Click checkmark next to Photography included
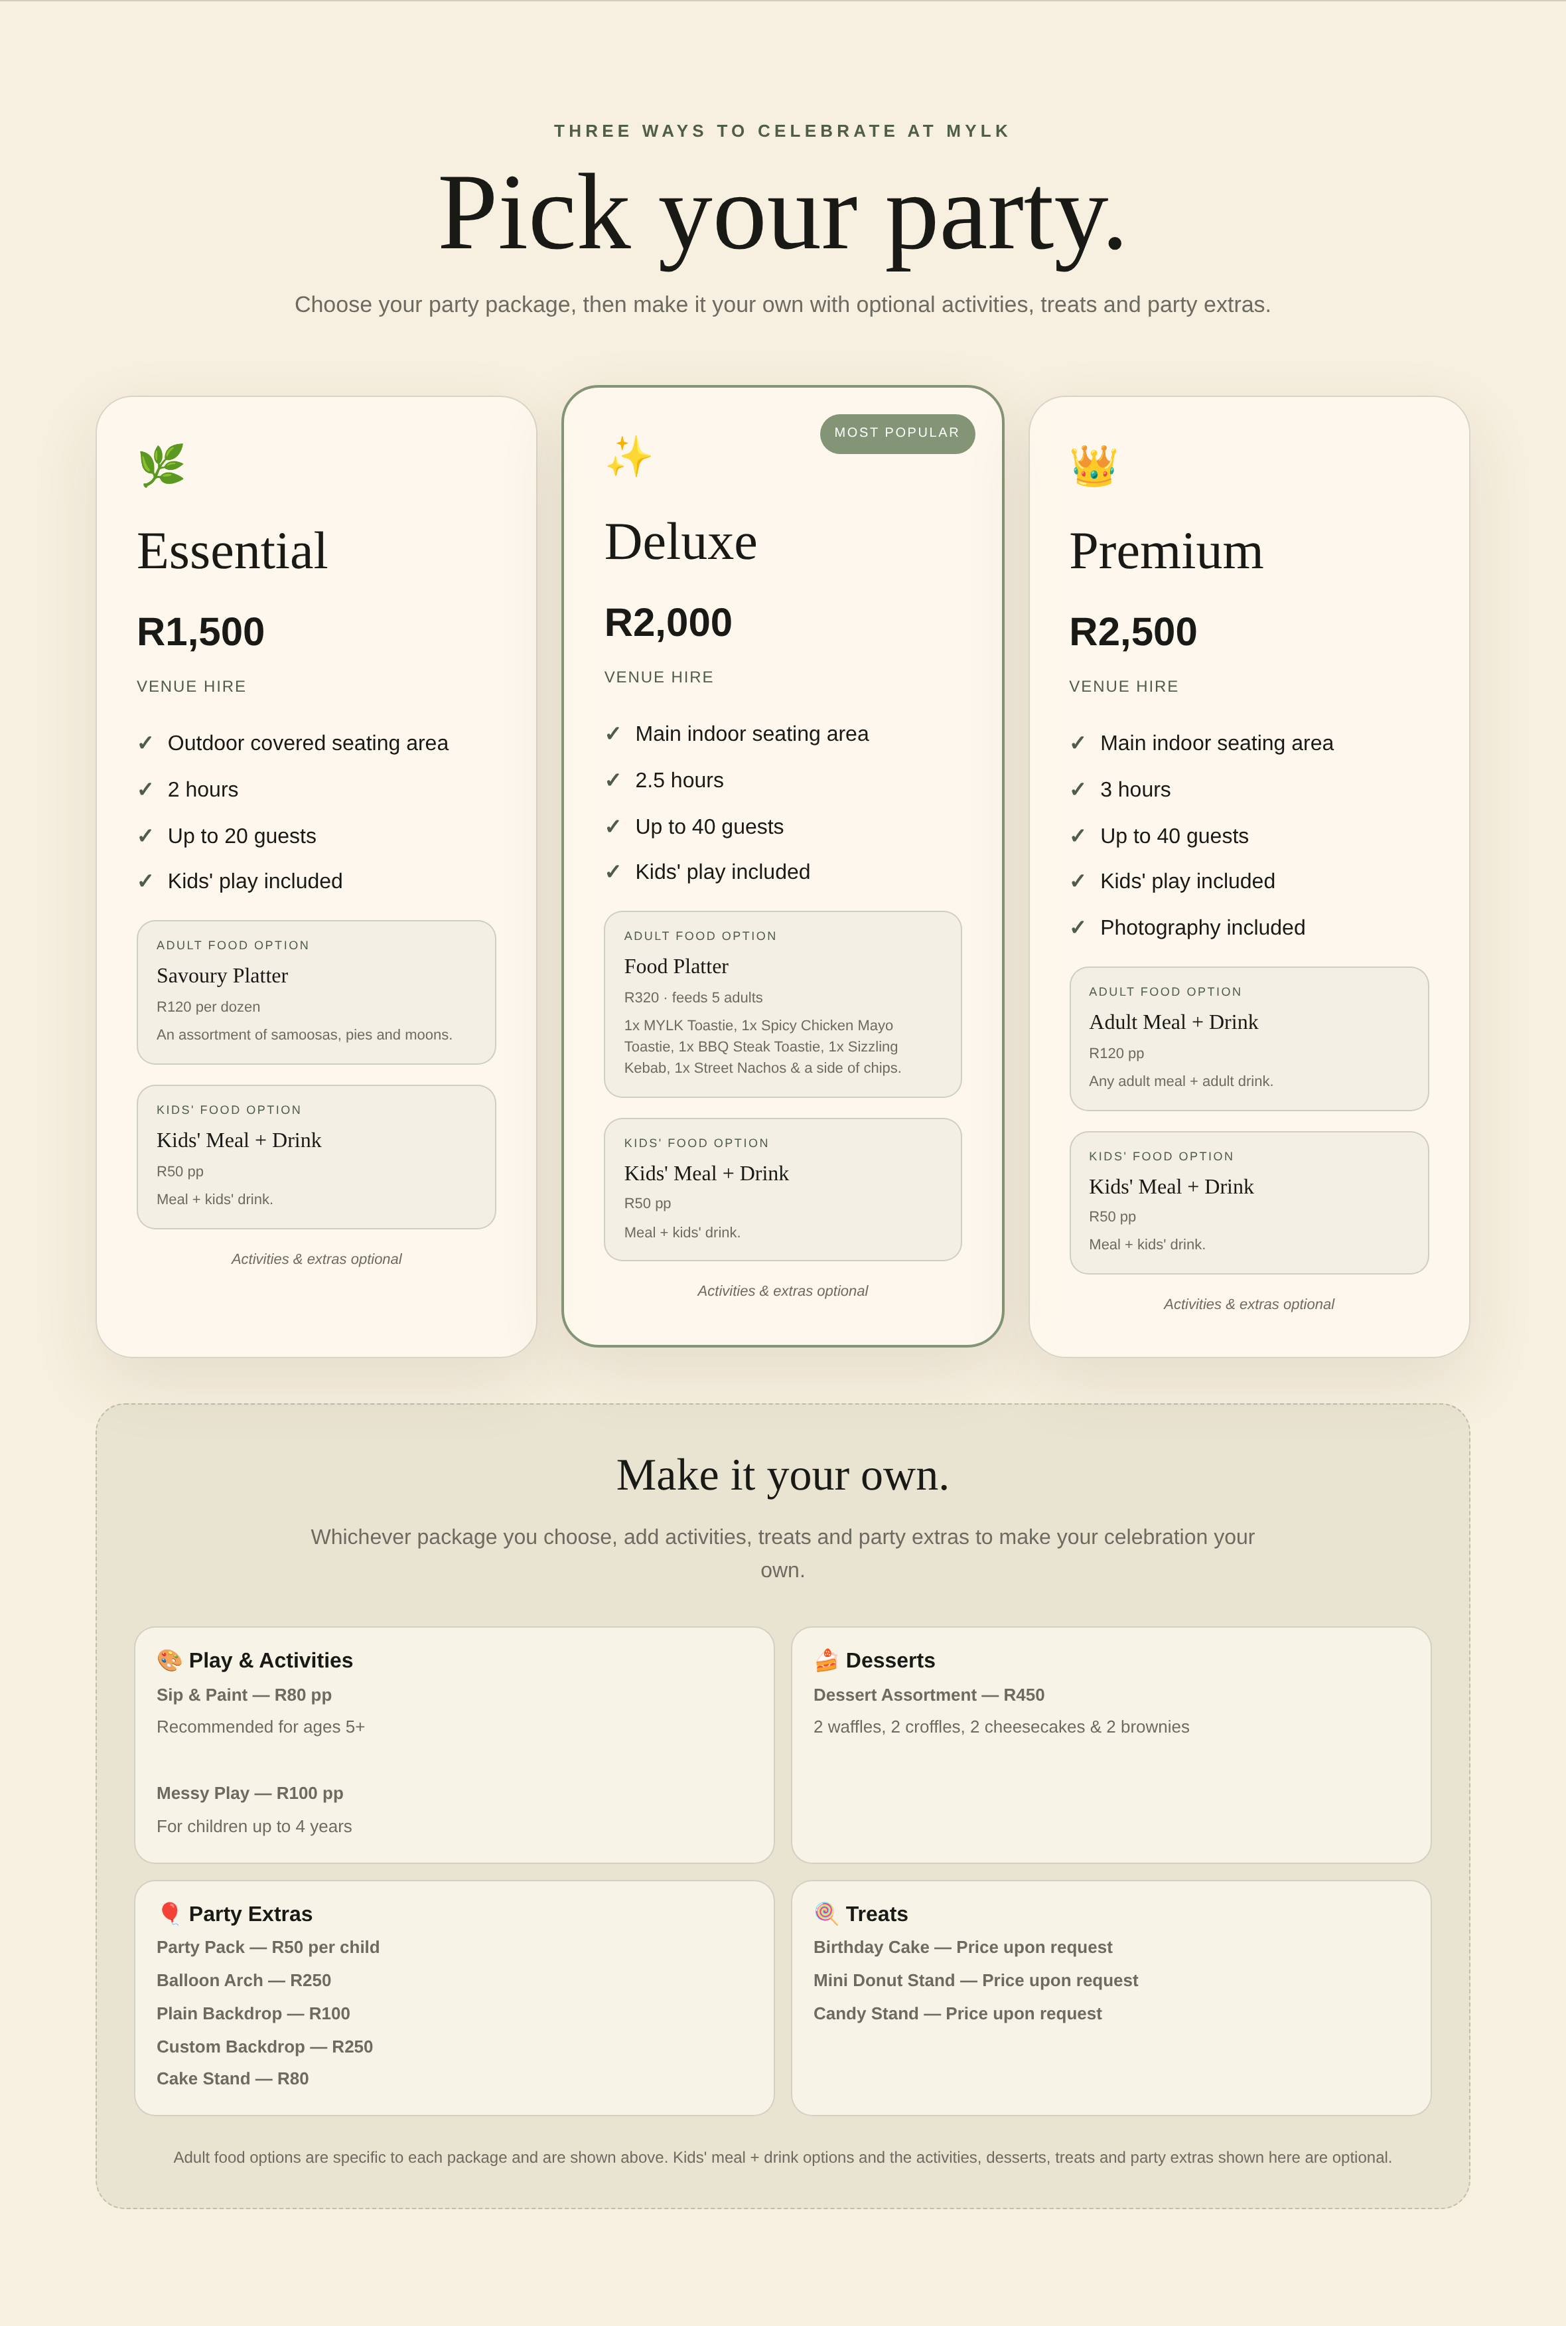The height and width of the screenshot is (2326, 1566). click(x=1078, y=927)
